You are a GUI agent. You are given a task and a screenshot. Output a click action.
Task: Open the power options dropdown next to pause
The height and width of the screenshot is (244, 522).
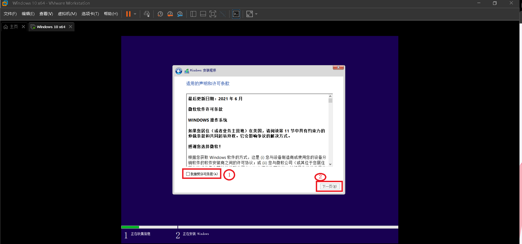pos(135,14)
